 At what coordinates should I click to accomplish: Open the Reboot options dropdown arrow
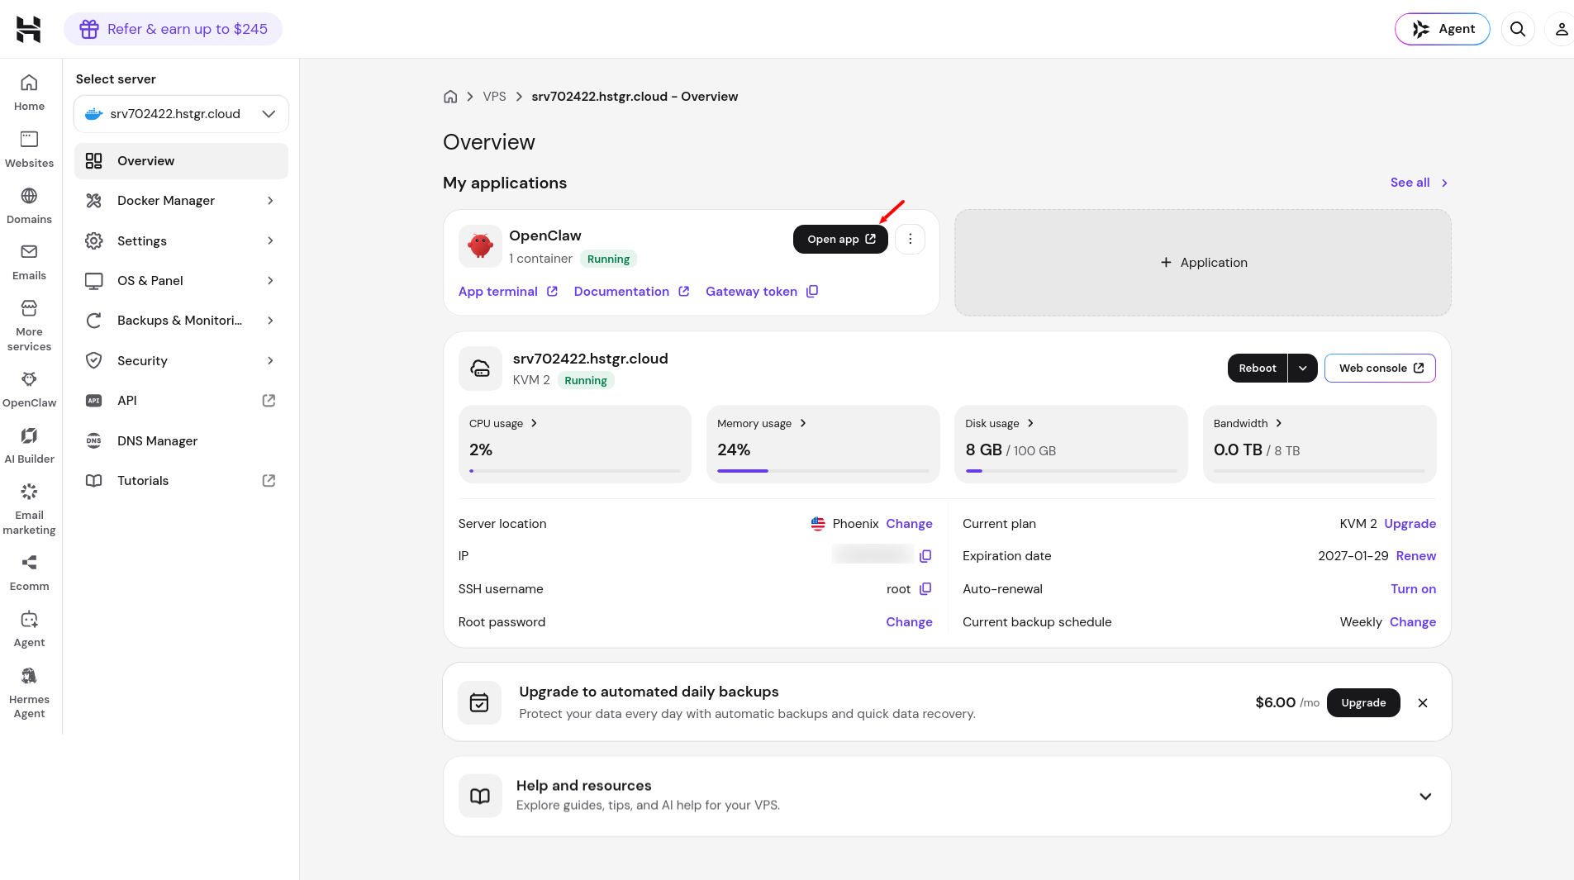click(x=1303, y=369)
